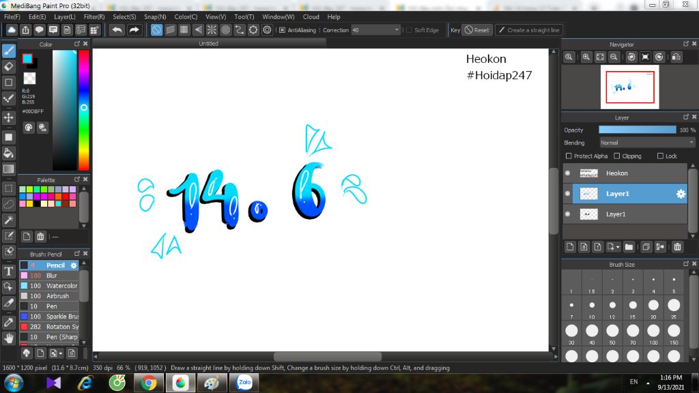Click the Undo arrow
The image size is (699, 393).
[117, 30]
